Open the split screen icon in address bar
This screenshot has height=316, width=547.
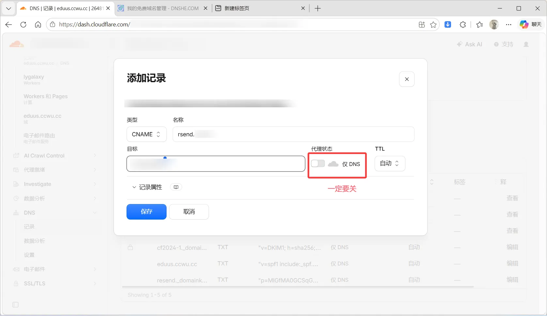click(x=422, y=24)
